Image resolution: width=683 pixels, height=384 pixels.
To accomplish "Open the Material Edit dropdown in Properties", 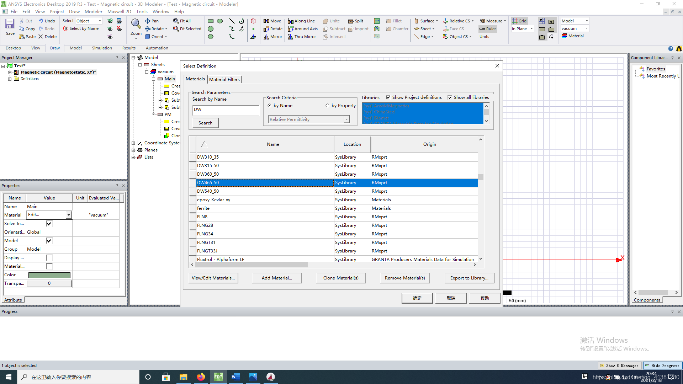I will point(69,215).
